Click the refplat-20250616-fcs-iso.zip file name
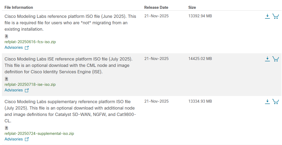The image size is (282, 145). tap(30, 42)
